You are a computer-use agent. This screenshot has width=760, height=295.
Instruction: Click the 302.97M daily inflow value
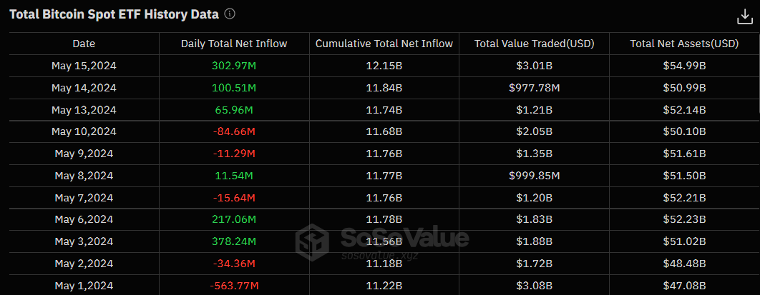point(234,66)
